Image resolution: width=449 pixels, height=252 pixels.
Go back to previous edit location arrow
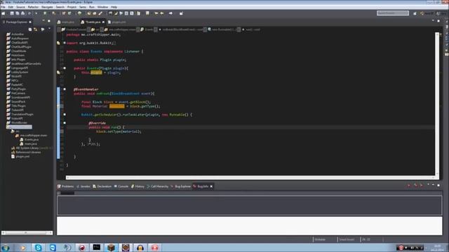click(x=156, y=13)
